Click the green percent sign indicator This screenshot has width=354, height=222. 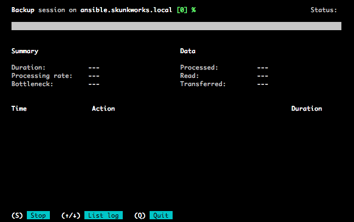click(x=193, y=10)
